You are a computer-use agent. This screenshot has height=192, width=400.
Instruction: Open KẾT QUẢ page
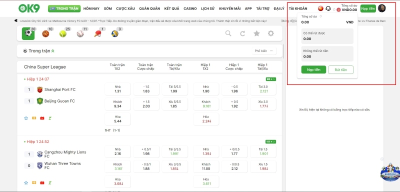pyautogui.click(x=171, y=8)
